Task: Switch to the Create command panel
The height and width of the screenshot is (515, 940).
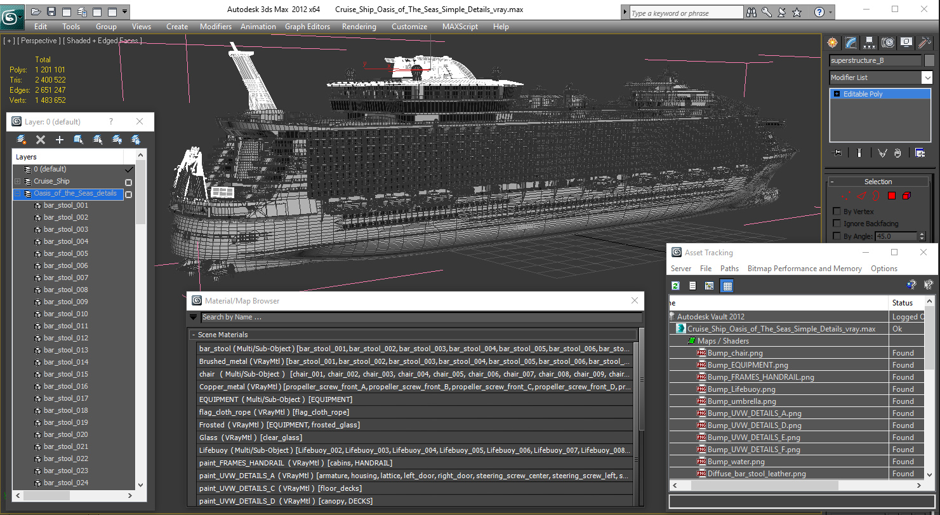Action: (832, 43)
